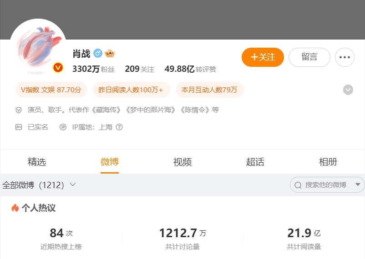Viewport: 365px width, 259px height.
Task: Open the 视频 tab
Action: pyautogui.click(x=182, y=162)
